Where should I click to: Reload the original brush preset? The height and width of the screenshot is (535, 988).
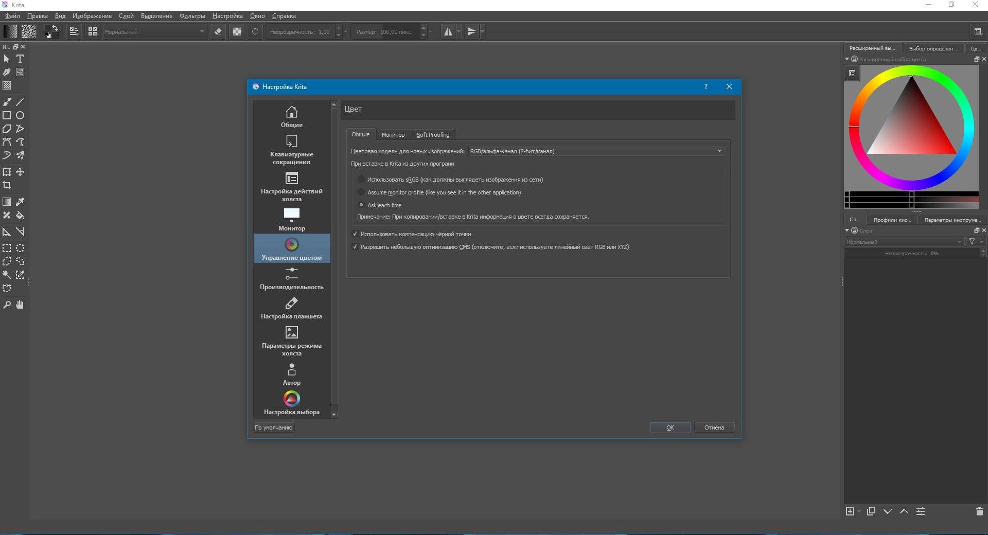coord(255,31)
